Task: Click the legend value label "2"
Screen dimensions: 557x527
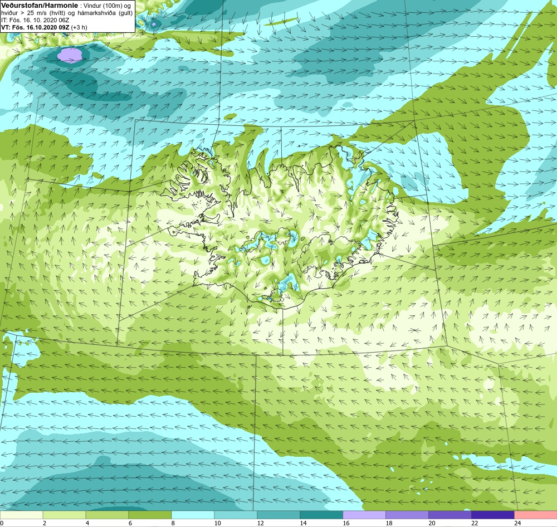Action: click(45, 523)
